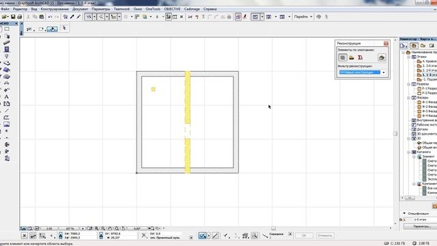Select the Text tool letter A
437x246 pixels.
click(x=7, y=97)
